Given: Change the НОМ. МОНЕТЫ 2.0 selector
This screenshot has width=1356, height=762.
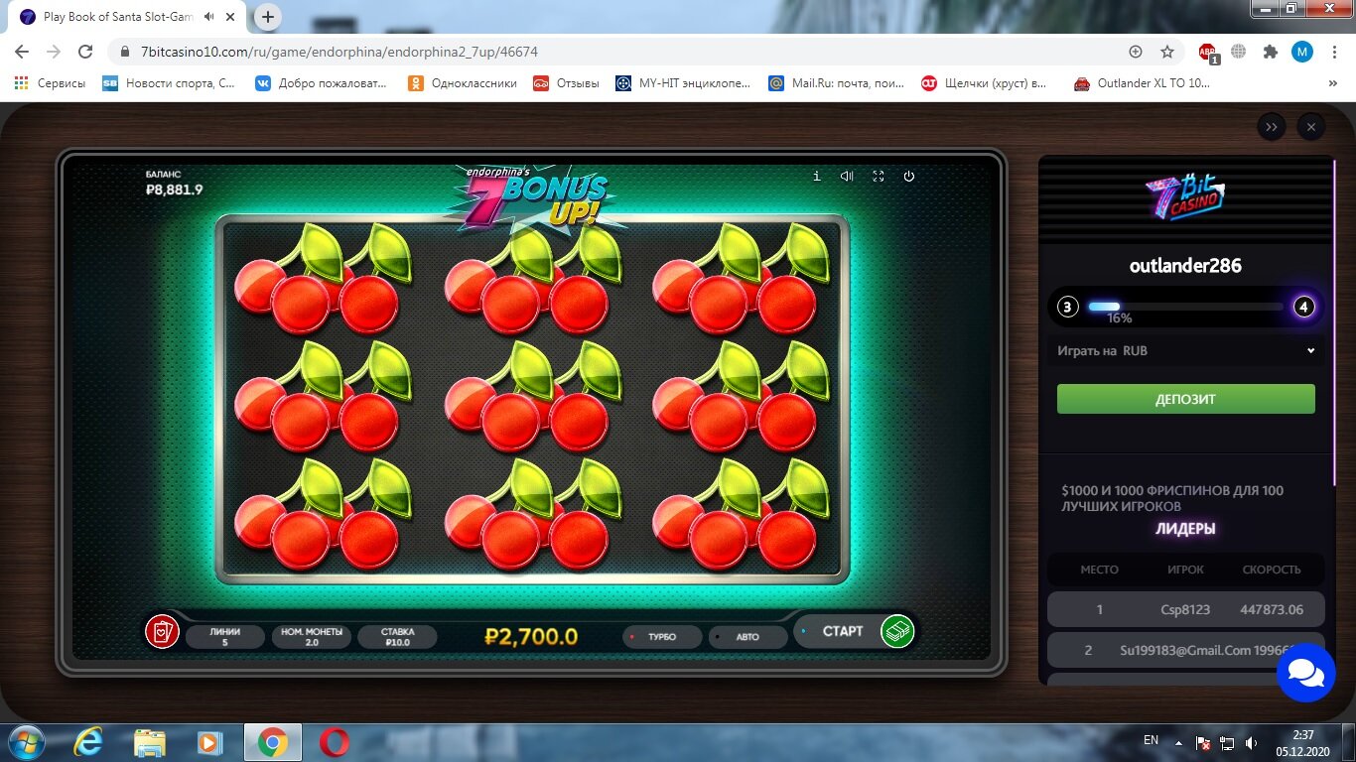Looking at the screenshot, I should pos(312,637).
